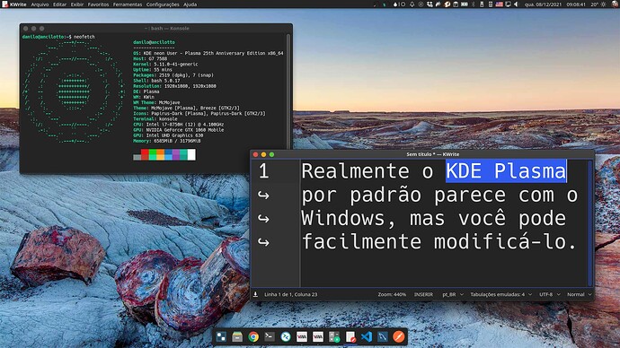Open the orange round icon in dock
This screenshot has height=348, width=620.
click(x=399, y=336)
